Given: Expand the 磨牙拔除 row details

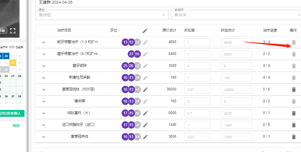Looking at the screenshot, I should 43,66.
